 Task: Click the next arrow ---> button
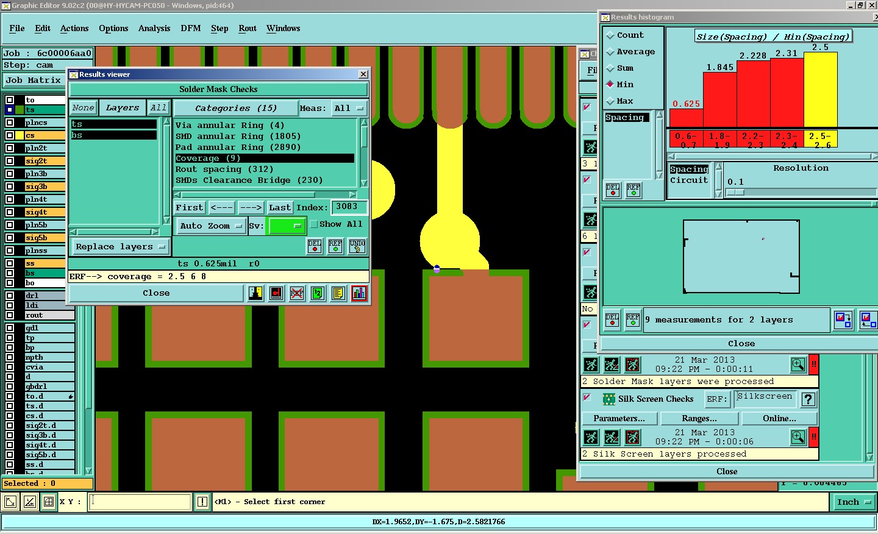coord(251,207)
